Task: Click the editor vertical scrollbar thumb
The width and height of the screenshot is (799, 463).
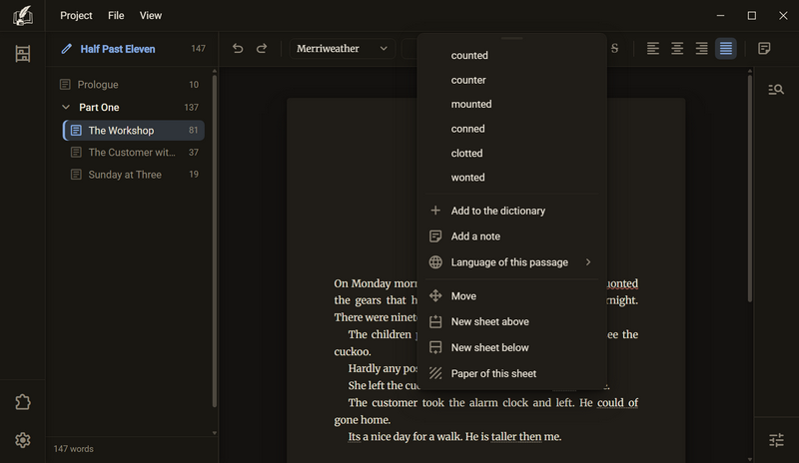Action: [x=750, y=189]
